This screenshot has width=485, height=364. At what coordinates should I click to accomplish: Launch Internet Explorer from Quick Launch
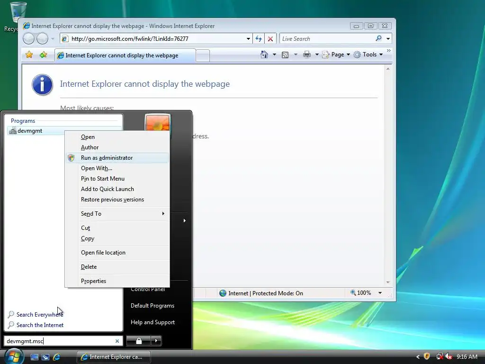pyautogui.click(x=57, y=357)
